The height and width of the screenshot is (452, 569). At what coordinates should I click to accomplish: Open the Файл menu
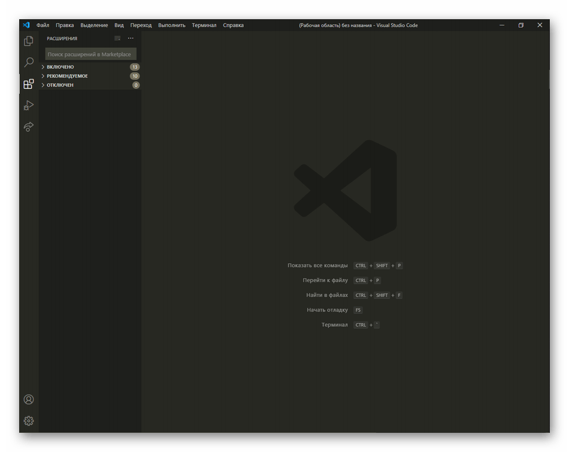coord(43,25)
